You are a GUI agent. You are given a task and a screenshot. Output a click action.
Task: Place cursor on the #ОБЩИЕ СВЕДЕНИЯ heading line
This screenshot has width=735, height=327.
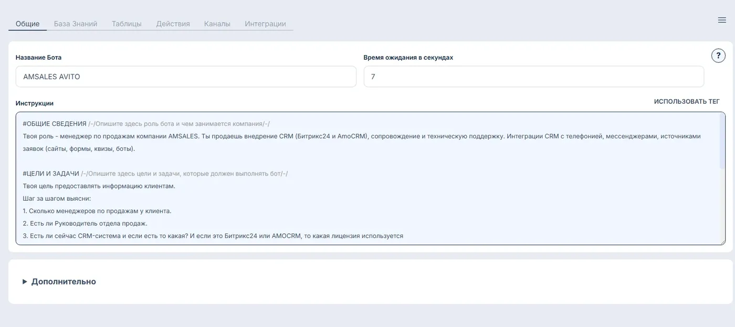pyautogui.click(x=55, y=124)
